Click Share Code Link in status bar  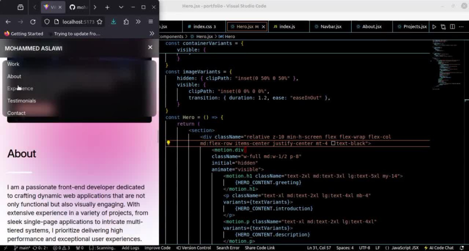point(260,248)
